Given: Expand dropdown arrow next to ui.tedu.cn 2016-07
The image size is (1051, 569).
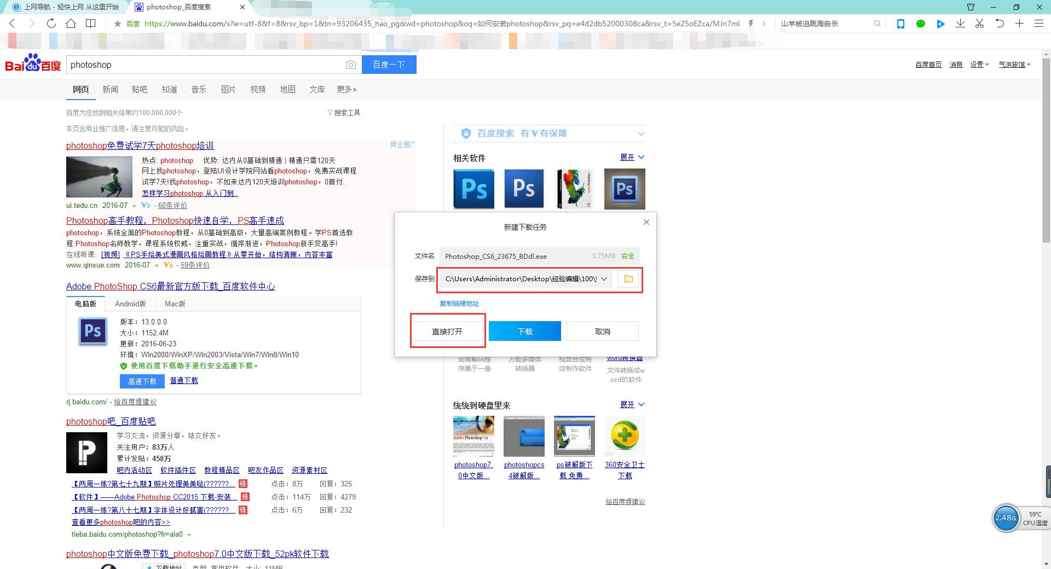Looking at the screenshot, I should (x=134, y=206).
